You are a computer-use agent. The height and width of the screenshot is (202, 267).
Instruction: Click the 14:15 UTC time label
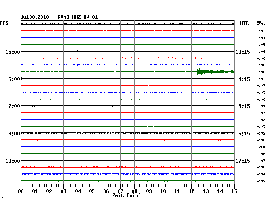243,79
